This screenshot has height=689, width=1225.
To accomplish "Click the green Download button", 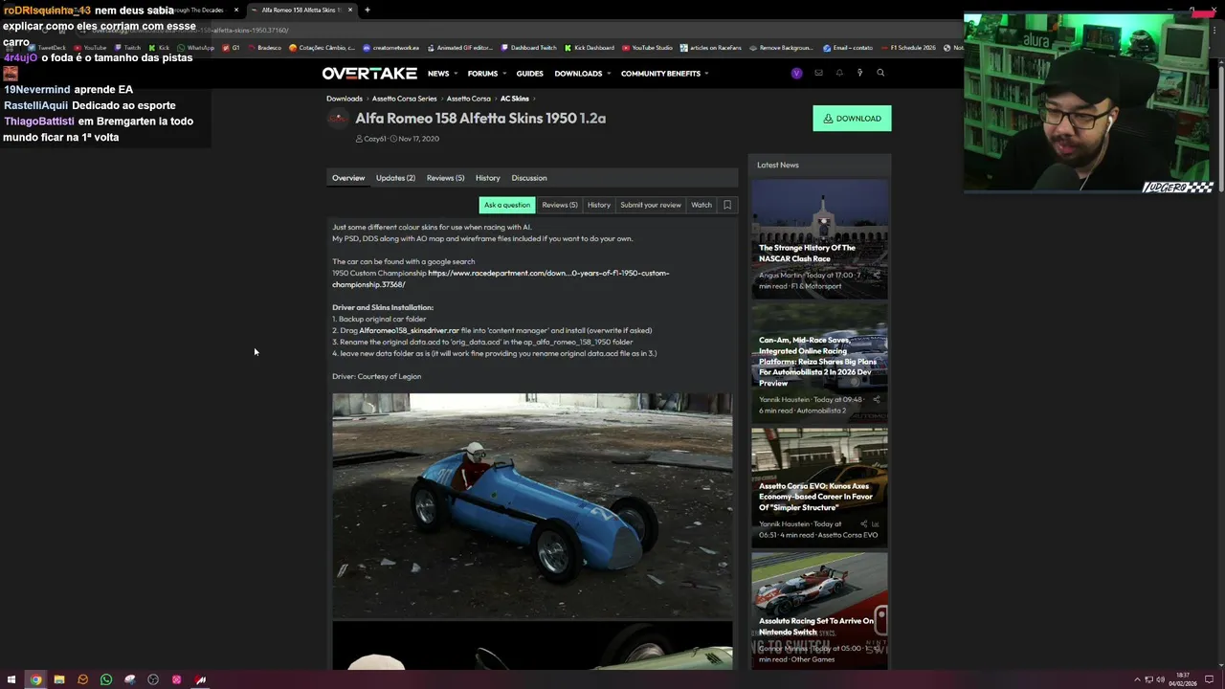I will coord(852,119).
